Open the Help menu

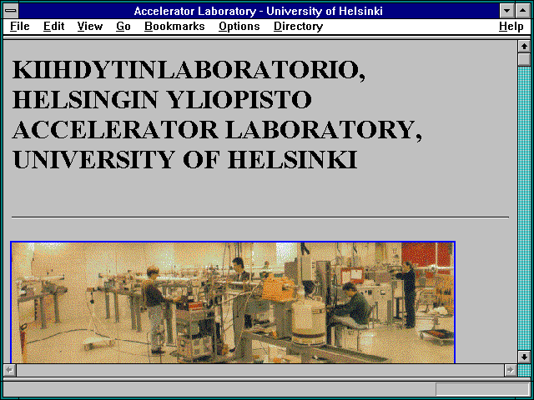click(x=511, y=27)
